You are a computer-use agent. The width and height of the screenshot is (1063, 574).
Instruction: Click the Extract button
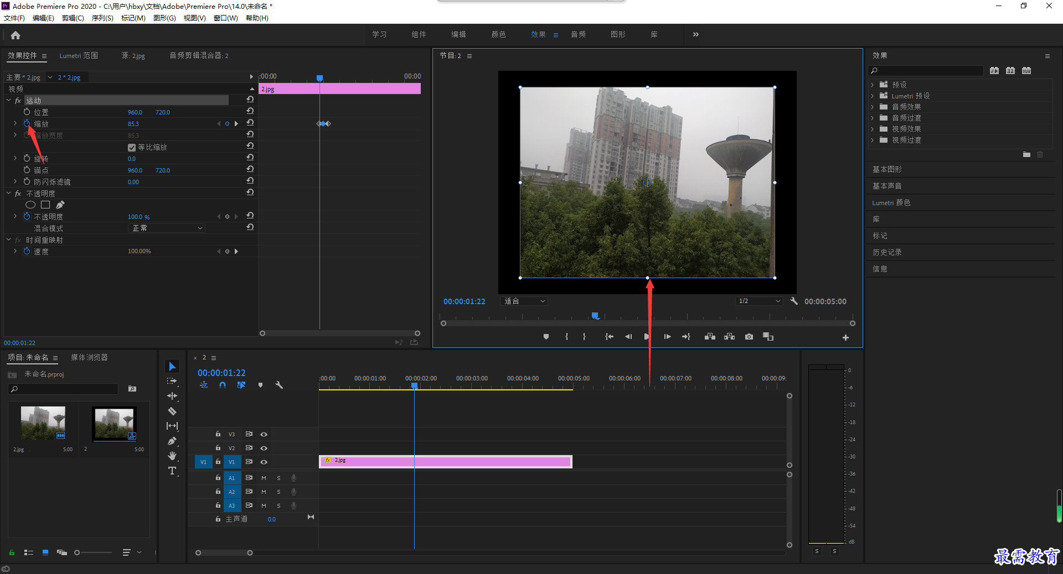[x=729, y=337]
